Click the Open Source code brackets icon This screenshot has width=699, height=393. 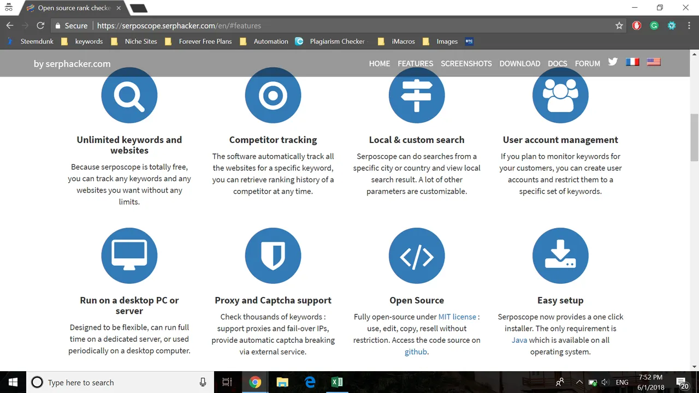[x=417, y=255]
